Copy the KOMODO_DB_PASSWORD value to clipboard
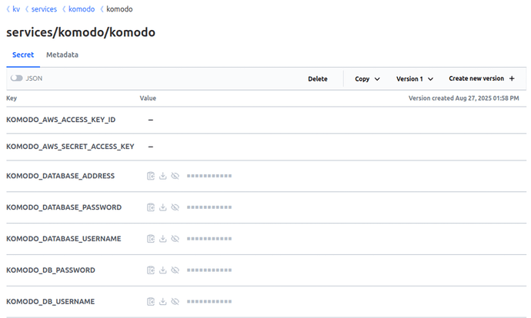 151,270
